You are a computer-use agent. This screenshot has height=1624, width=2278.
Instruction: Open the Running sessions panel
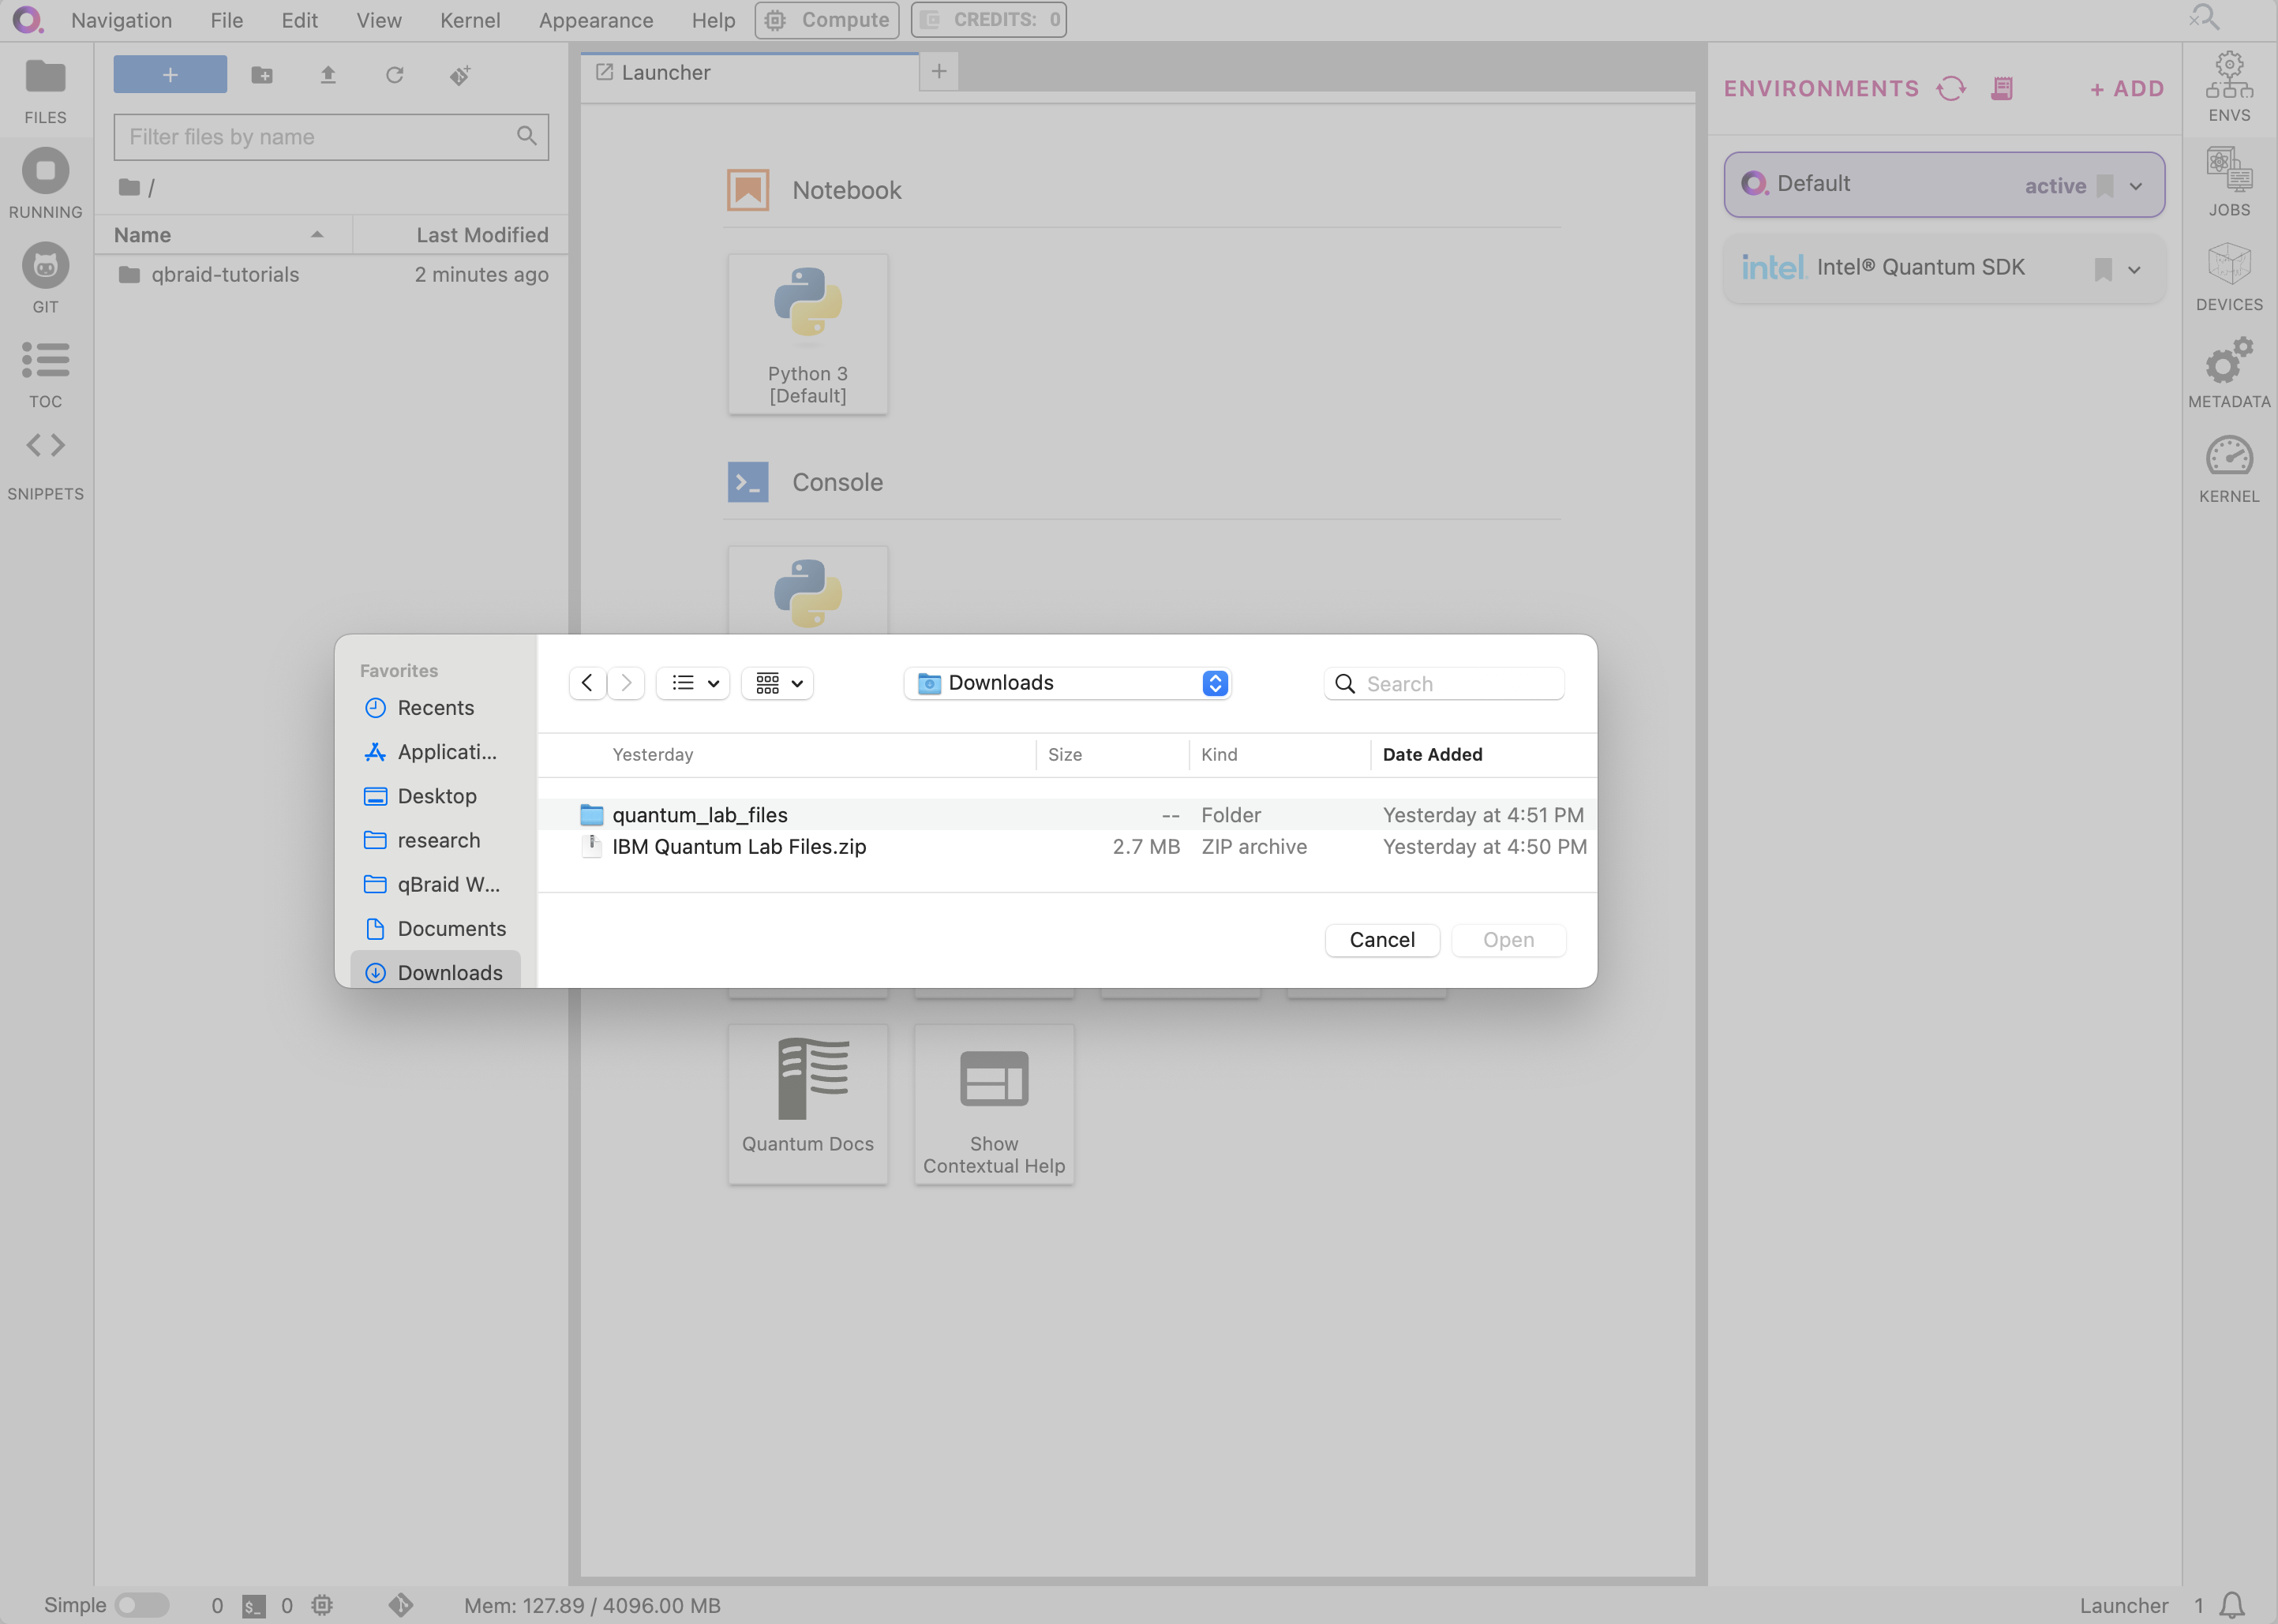point(45,184)
